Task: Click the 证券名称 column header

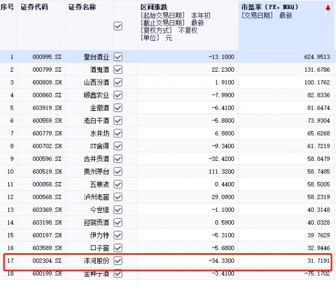Action: [x=82, y=7]
